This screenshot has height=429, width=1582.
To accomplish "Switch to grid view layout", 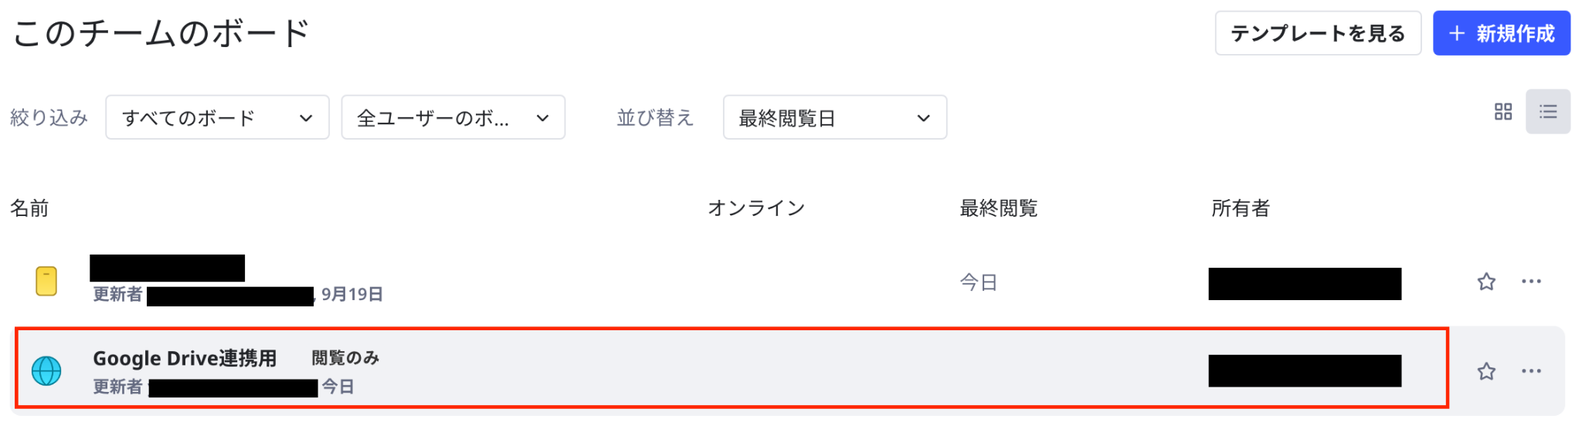I will pyautogui.click(x=1502, y=112).
